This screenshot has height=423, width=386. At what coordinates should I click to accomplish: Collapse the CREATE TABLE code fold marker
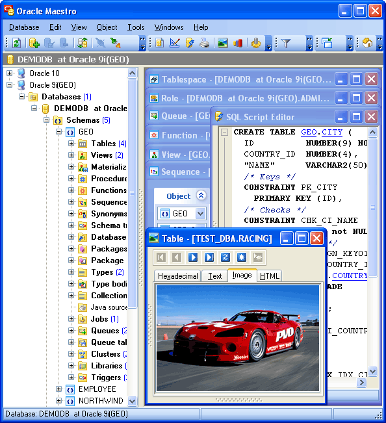tap(224, 132)
